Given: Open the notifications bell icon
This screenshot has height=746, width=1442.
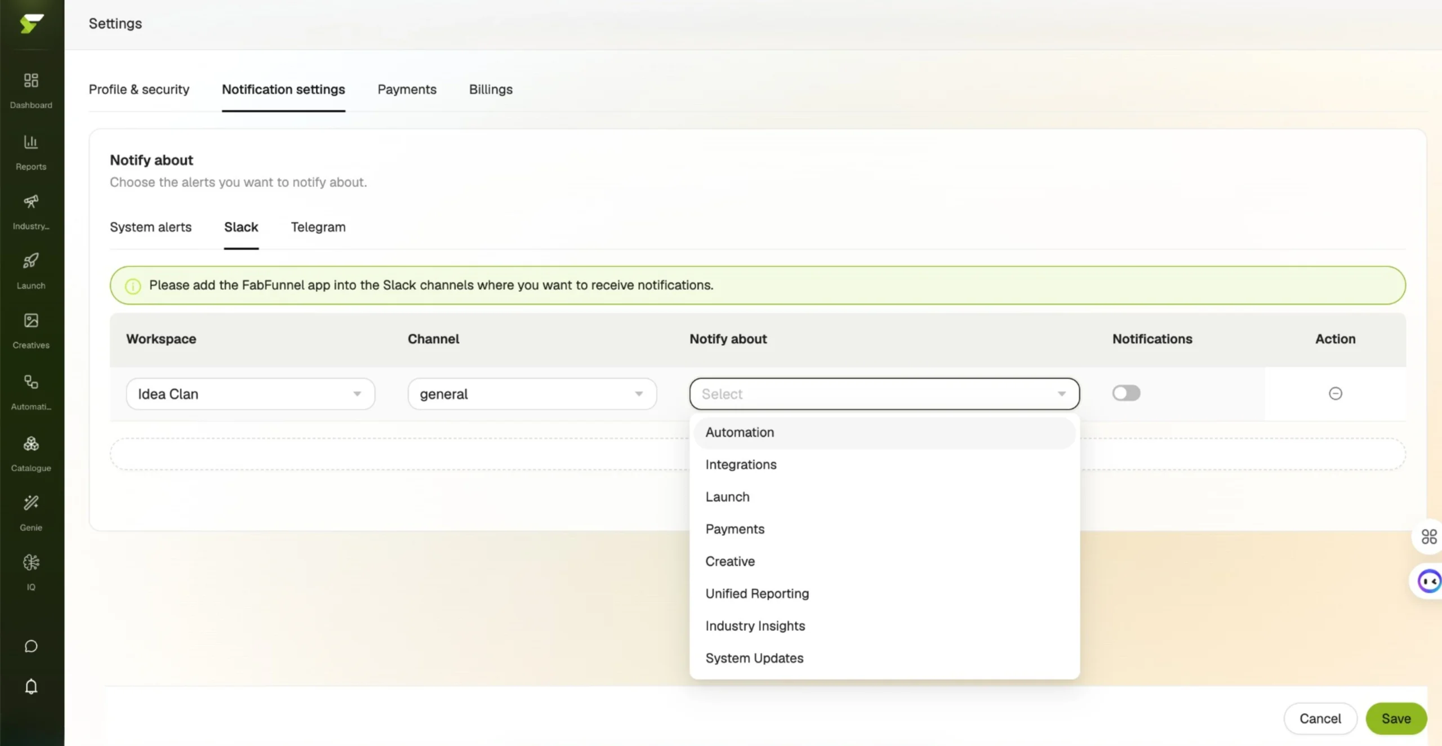Looking at the screenshot, I should coord(31,686).
